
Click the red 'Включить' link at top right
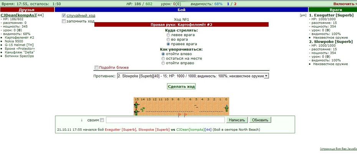[345, 4]
